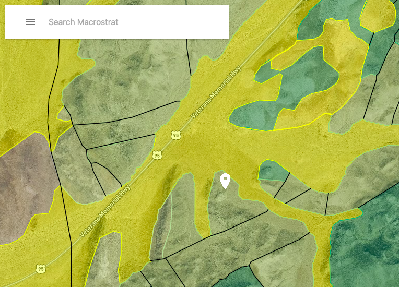Click the upper Veterans Memorial Hwy label
This screenshot has width=399, height=287.
coord(216,92)
